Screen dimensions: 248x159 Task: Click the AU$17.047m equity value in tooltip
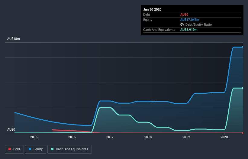(x=190, y=20)
